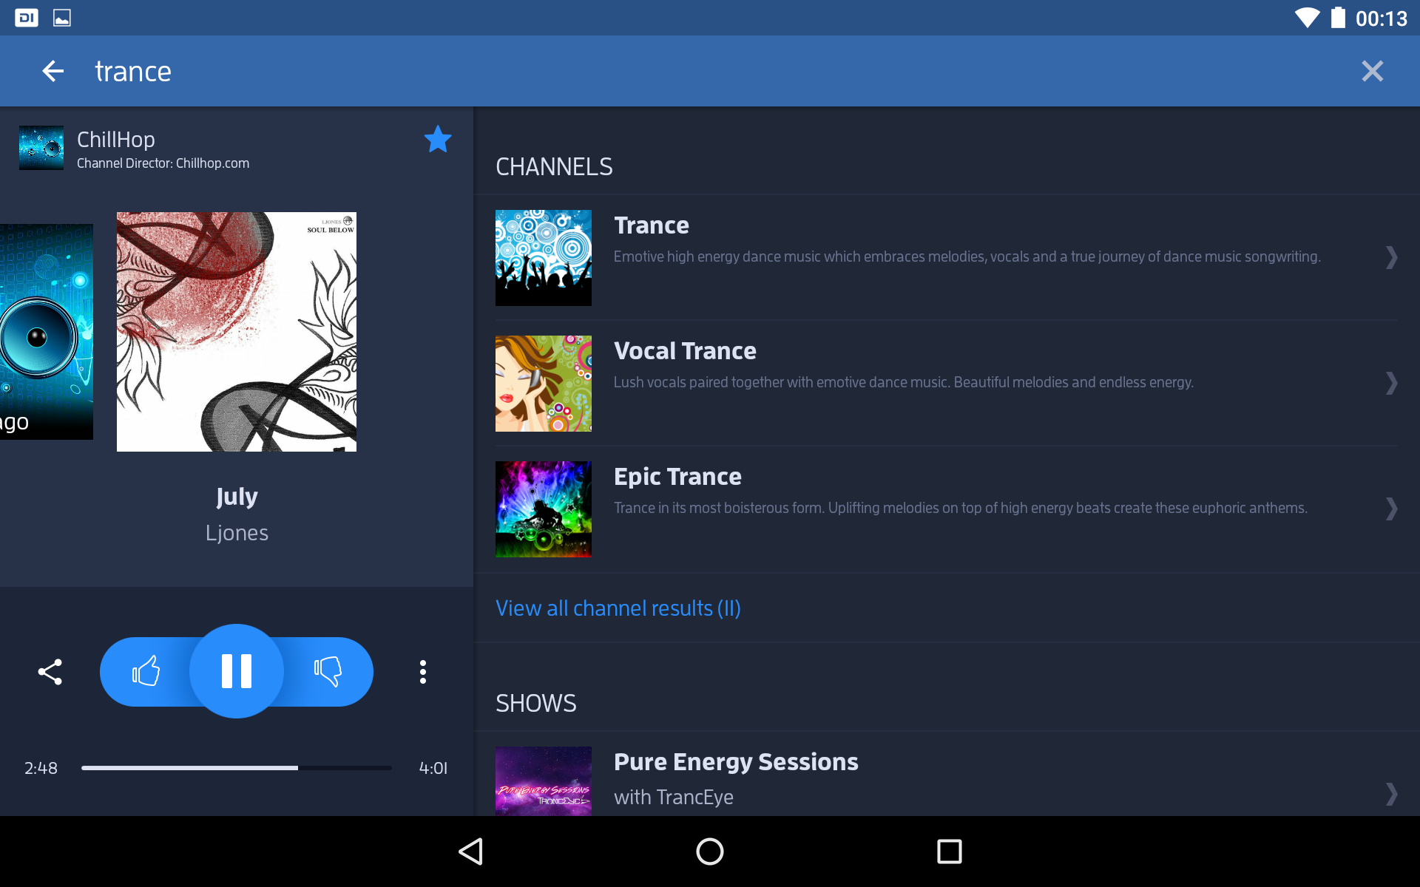Dislike the track with thumbs down
Viewport: 1420px width, 887px height.
pos(328,671)
